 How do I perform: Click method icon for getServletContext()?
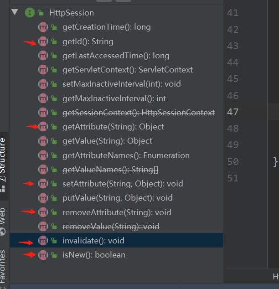coord(43,70)
